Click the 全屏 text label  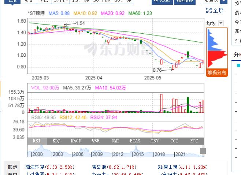coord(218,11)
